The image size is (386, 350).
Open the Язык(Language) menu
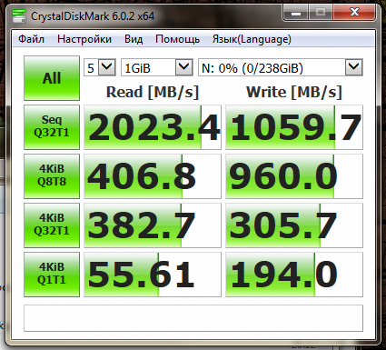(252, 39)
